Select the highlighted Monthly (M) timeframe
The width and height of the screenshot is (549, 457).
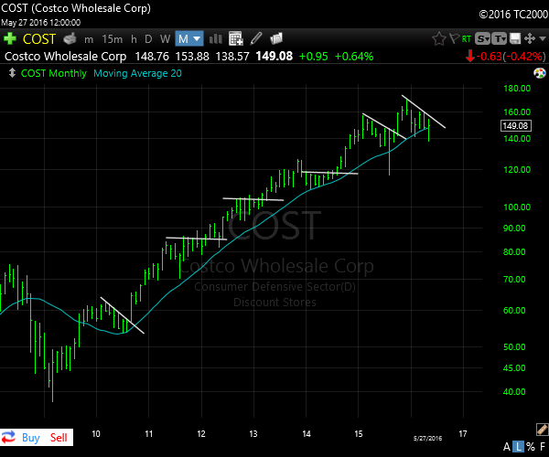(184, 38)
